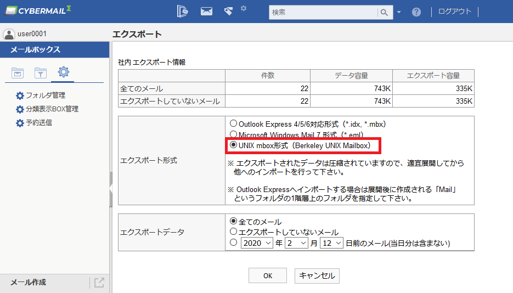Click the magnifier search button
Viewport: 513px width, 293px height.
(x=385, y=13)
